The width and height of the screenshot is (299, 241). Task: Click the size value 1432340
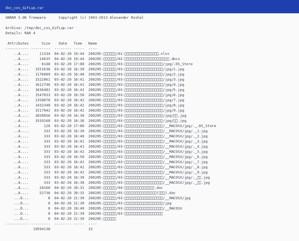(x=43, y=105)
